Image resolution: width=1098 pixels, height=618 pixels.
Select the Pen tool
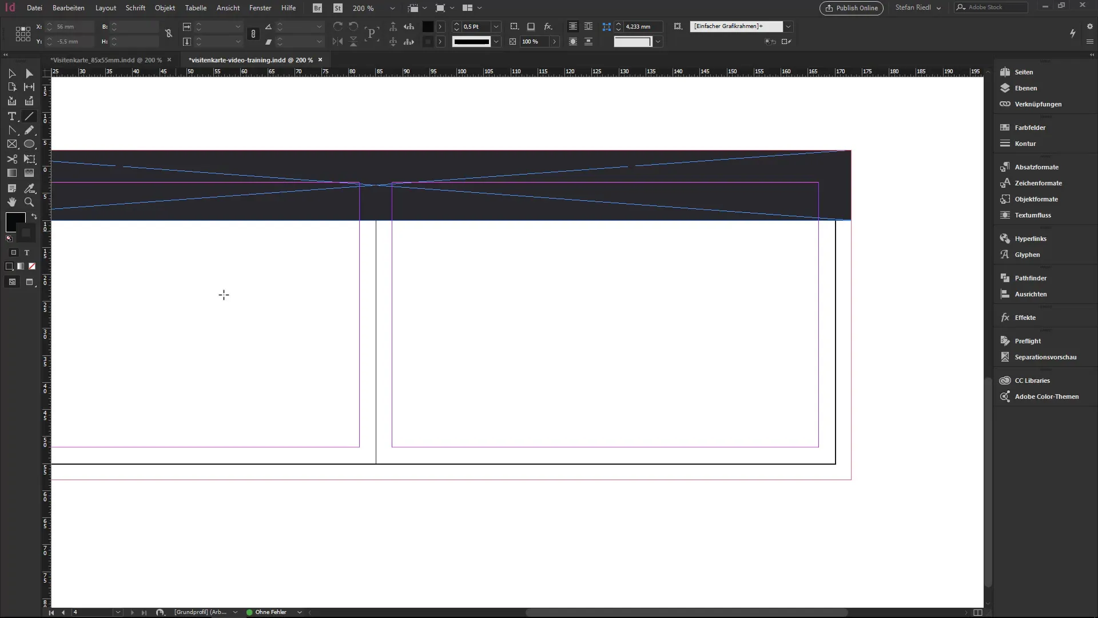[x=12, y=130]
